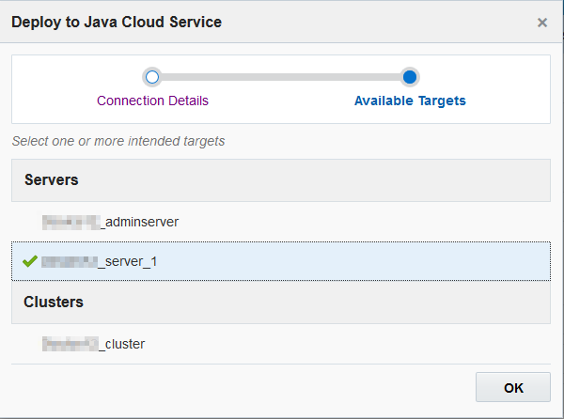Image resolution: width=564 pixels, height=419 pixels.
Task: Open the Connection Details step label
Action: pyautogui.click(x=152, y=101)
